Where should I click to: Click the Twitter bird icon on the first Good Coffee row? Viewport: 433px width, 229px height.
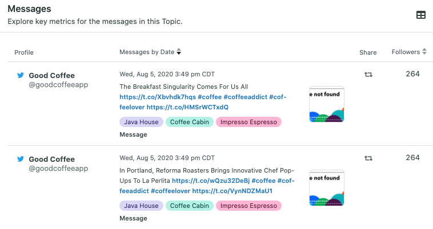click(x=21, y=75)
